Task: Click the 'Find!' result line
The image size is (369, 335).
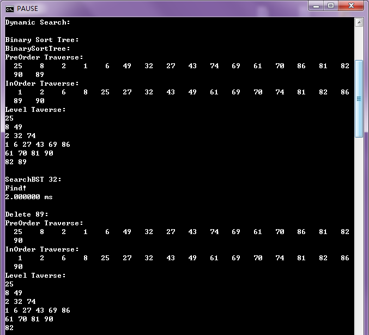Action: pos(15,188)
